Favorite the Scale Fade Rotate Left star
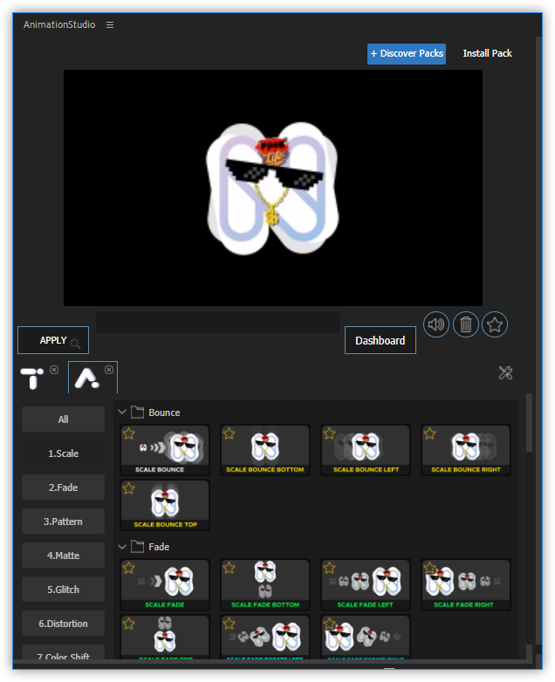The width and height of the screenshot is (555, 682). pyautogui.click(x=229, y=624)
